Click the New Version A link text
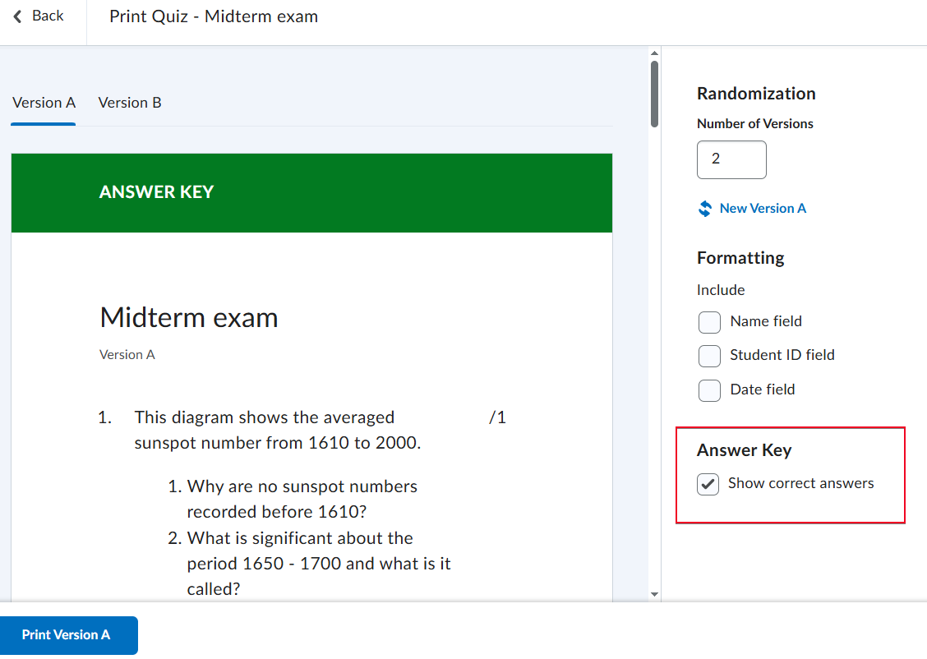Screen dimensions: 927x659 point(763,209)
